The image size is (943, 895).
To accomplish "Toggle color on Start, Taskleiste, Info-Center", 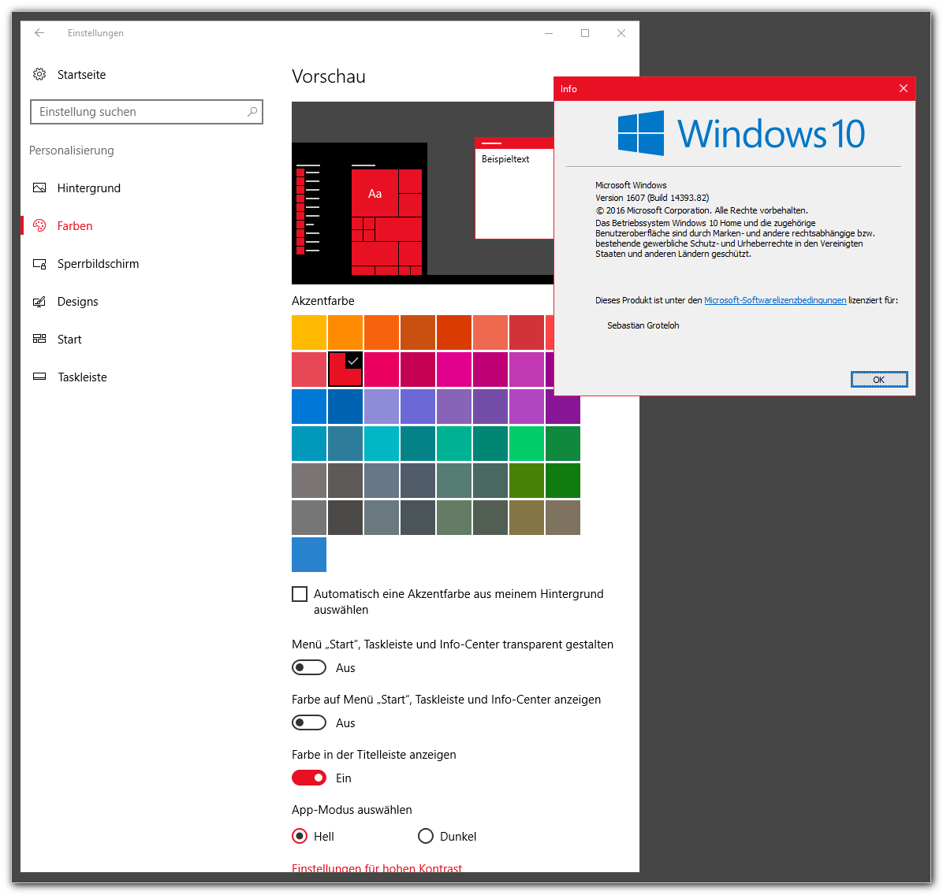I will [309, 722].
